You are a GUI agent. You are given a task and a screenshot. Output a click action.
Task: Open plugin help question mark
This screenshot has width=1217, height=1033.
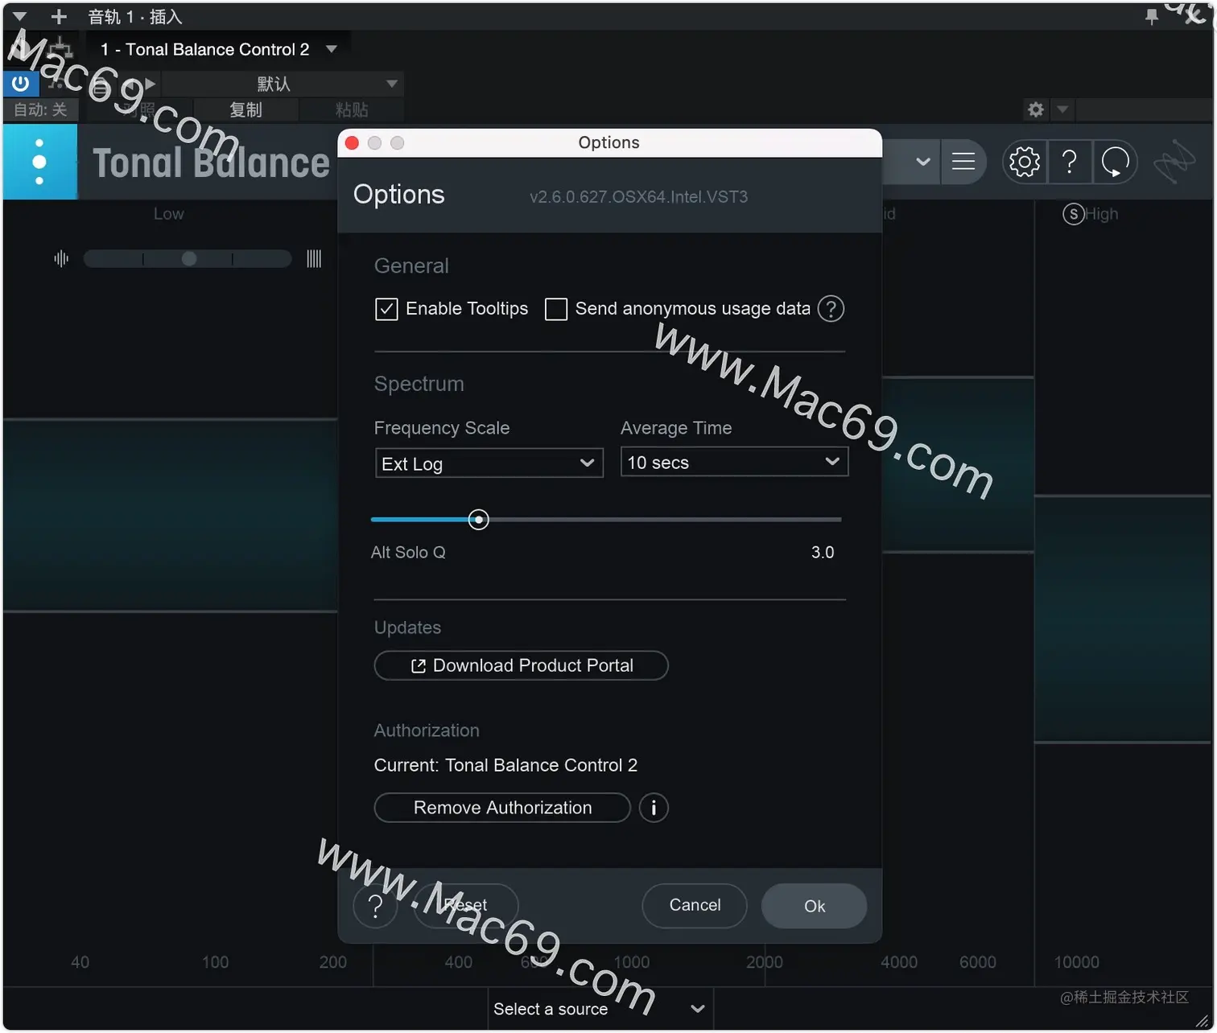coord(1070,162)
